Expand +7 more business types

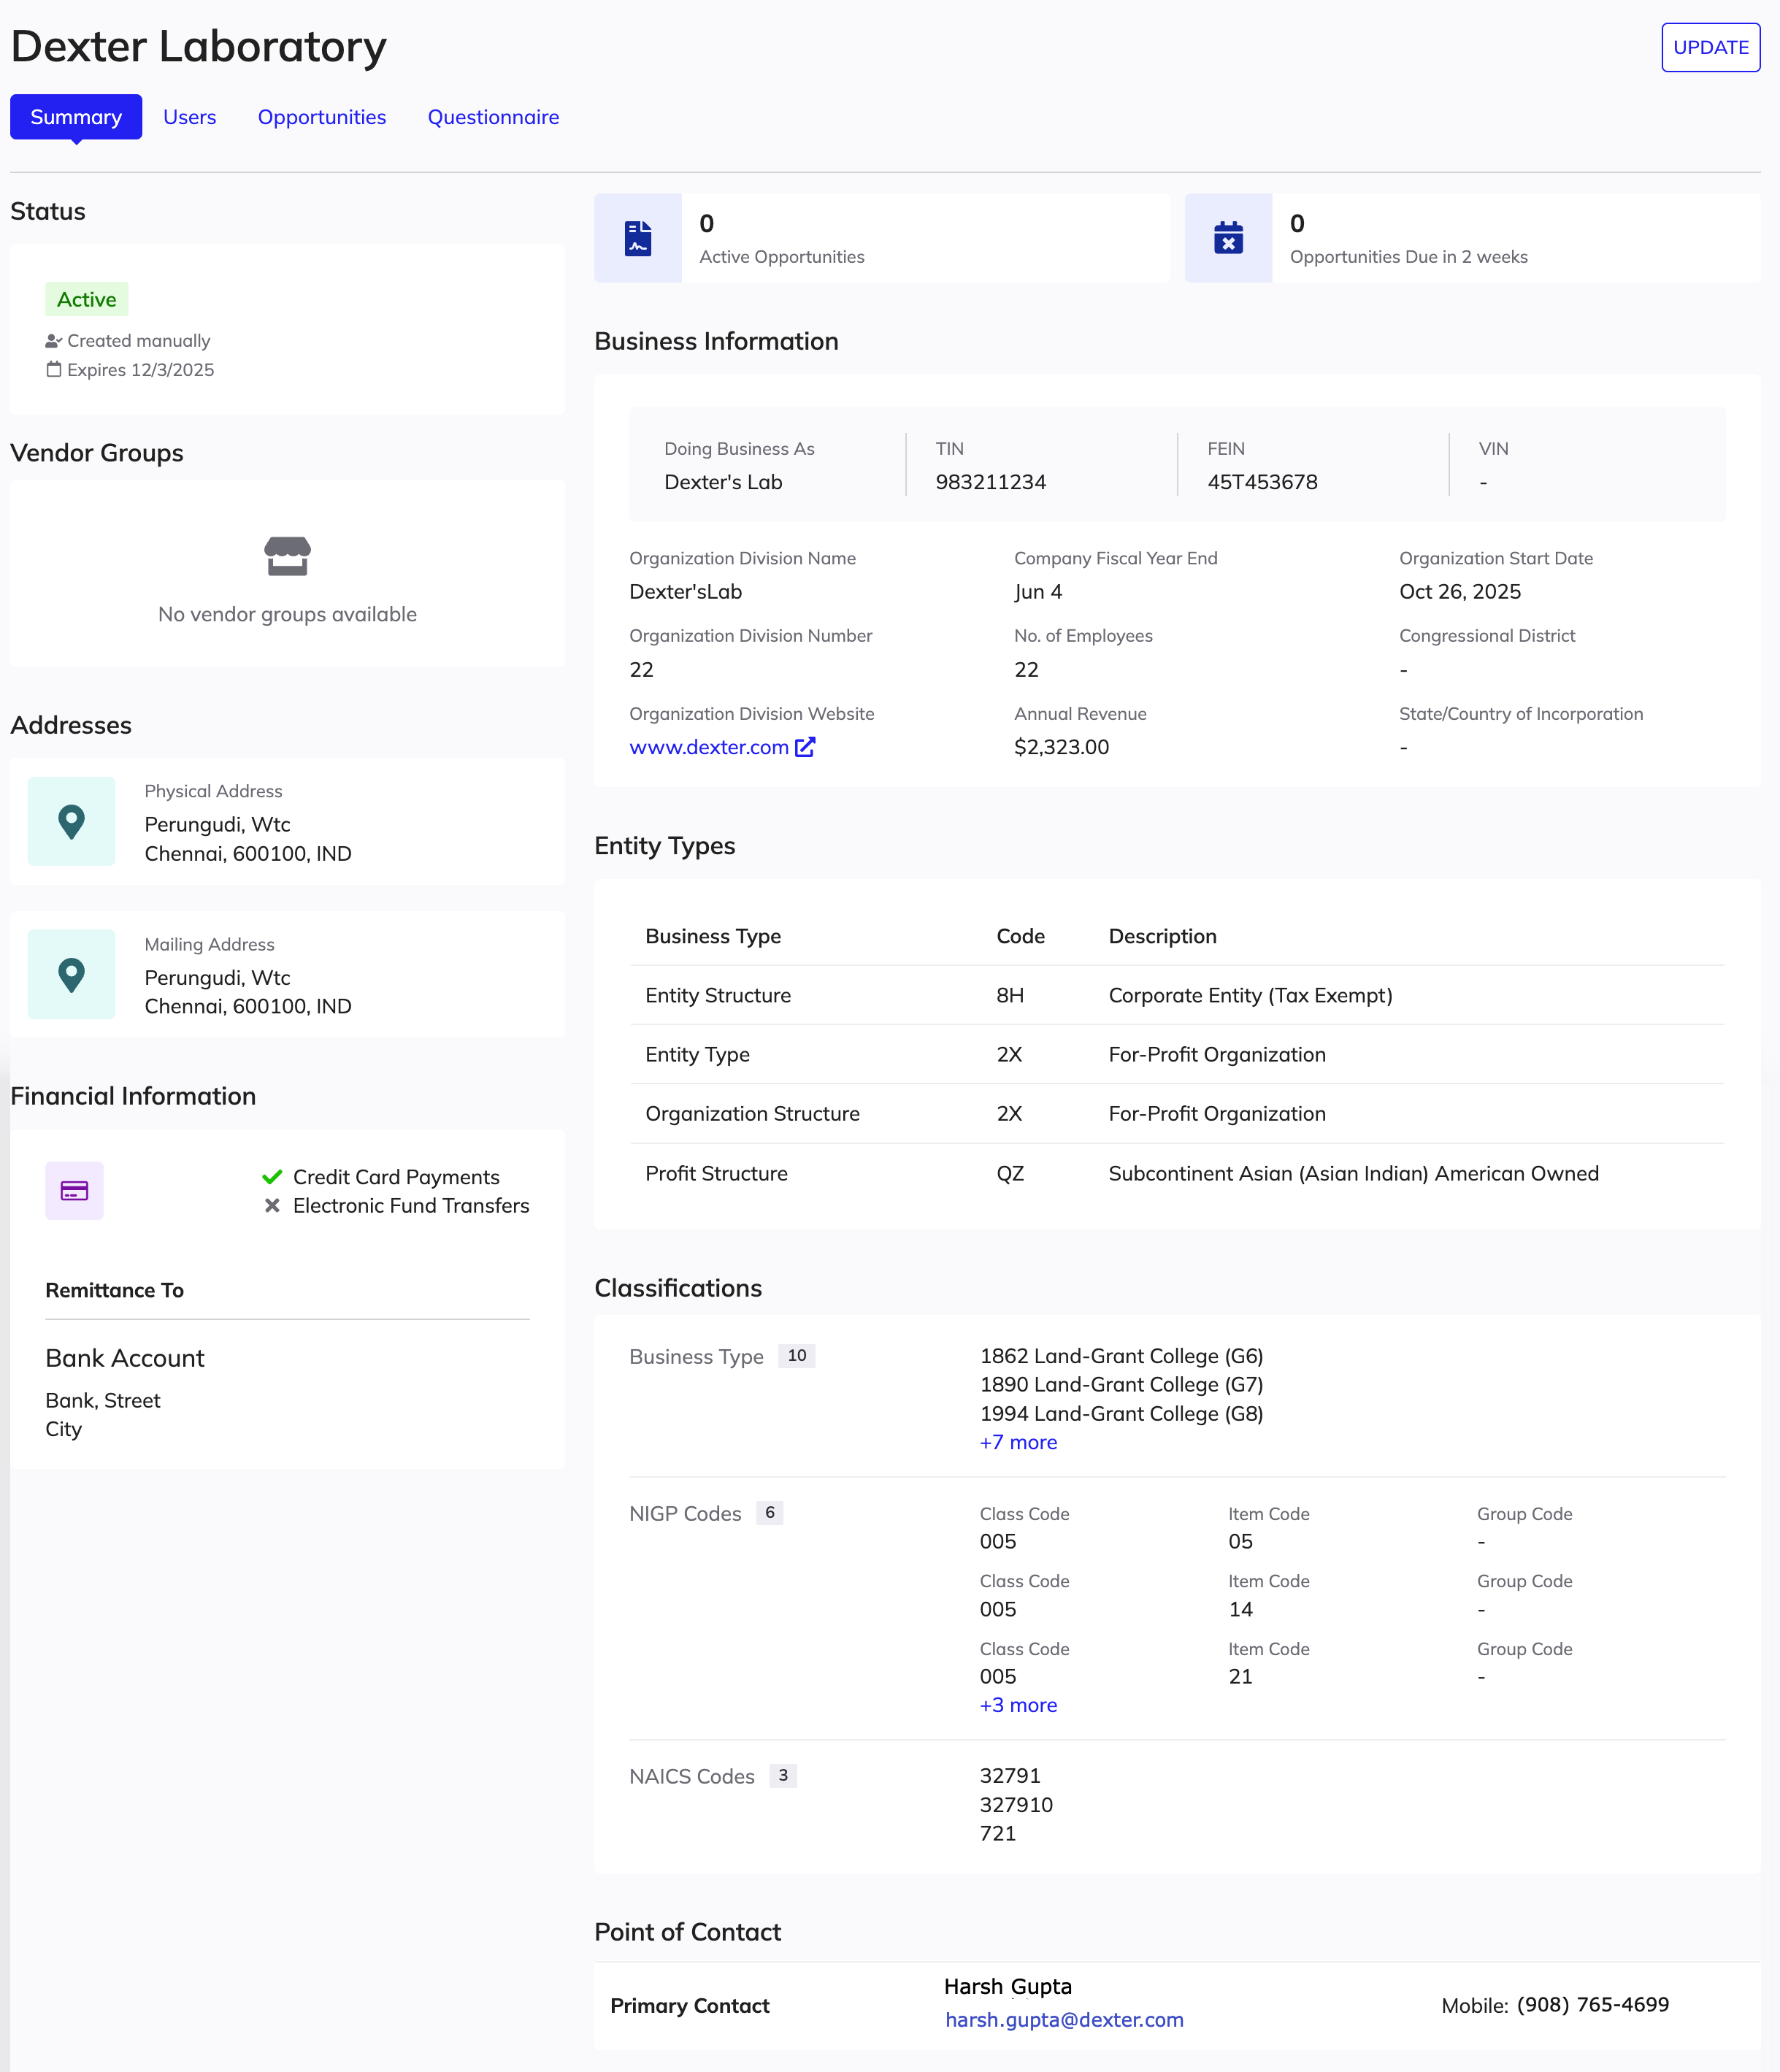pos(1018,1442)
